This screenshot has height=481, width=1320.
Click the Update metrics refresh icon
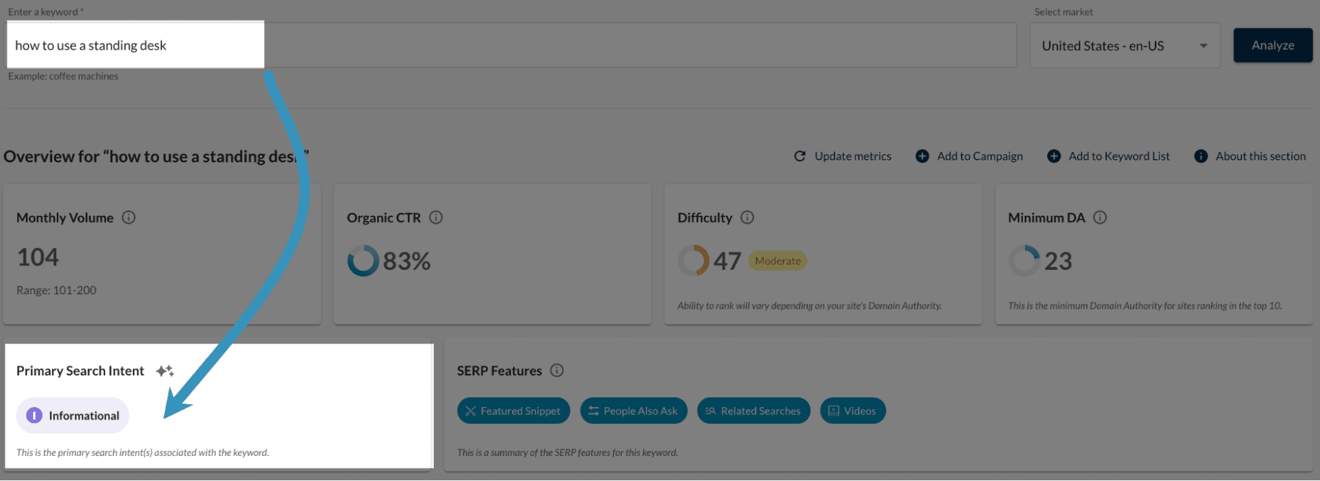coord(800,156)
